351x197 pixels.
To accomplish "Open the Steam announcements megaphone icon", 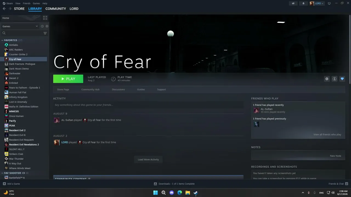I will click(293, 3).
